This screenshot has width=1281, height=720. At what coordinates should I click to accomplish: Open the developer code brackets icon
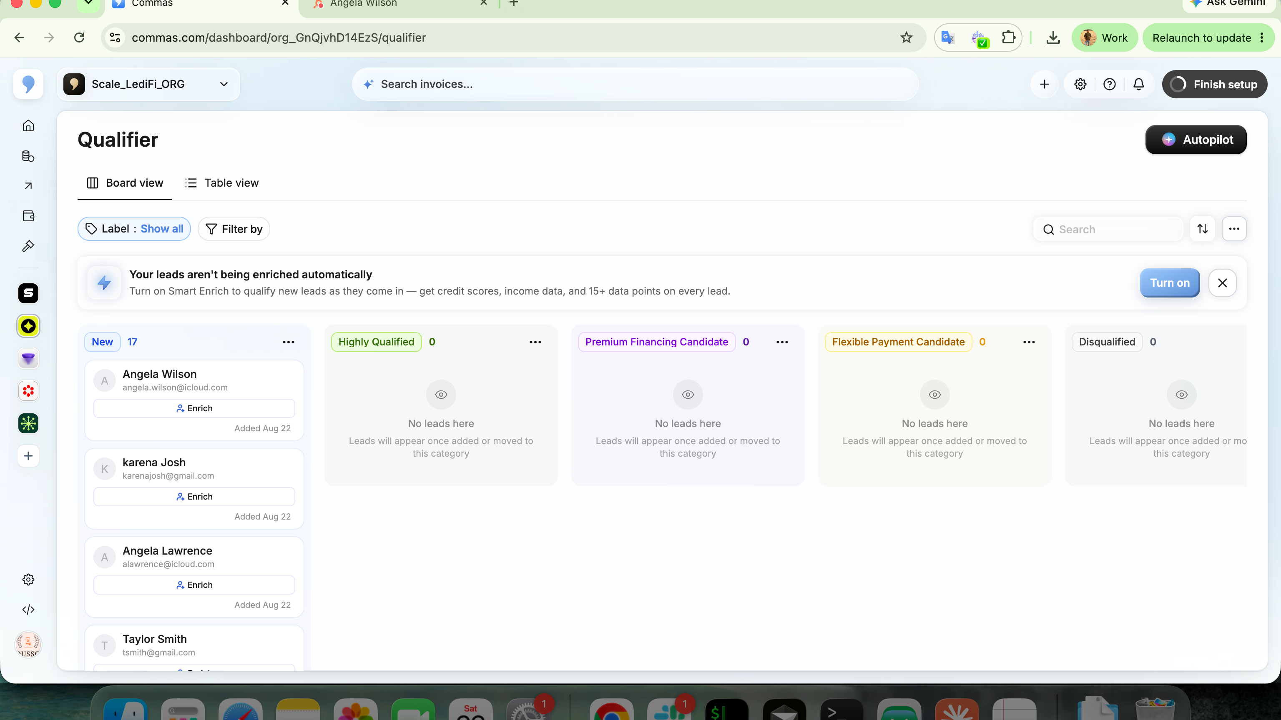(x=28, y=610)
